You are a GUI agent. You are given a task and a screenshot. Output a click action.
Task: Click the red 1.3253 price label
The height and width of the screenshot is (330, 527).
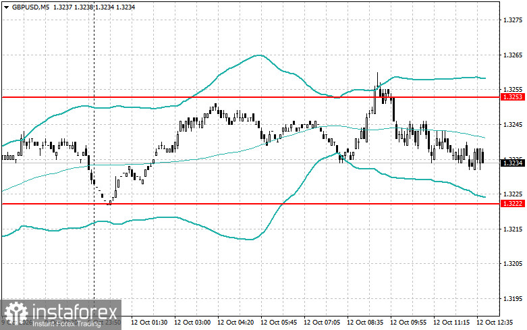click(x=513, y=97)
